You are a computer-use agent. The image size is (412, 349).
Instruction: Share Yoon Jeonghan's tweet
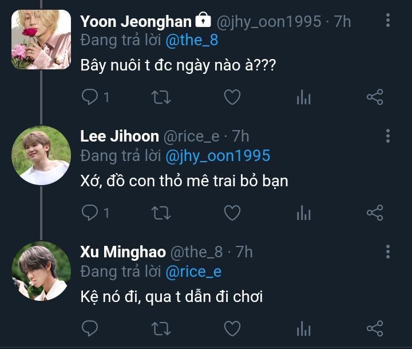[x=375, y=97]
